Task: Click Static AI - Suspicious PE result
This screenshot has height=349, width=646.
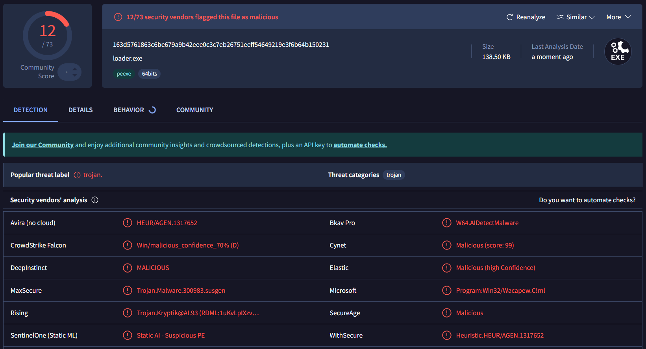Action: (x=171, y=335)
